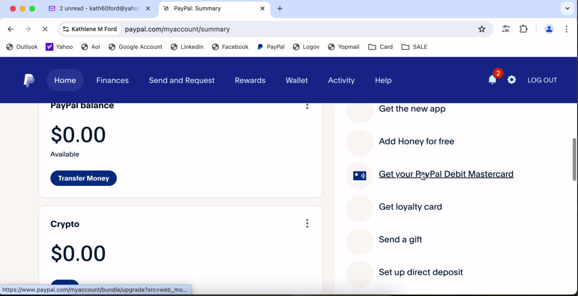Open PayPal settings gear icon
This screenshot has height=296, width=578.
pos(512,80)
